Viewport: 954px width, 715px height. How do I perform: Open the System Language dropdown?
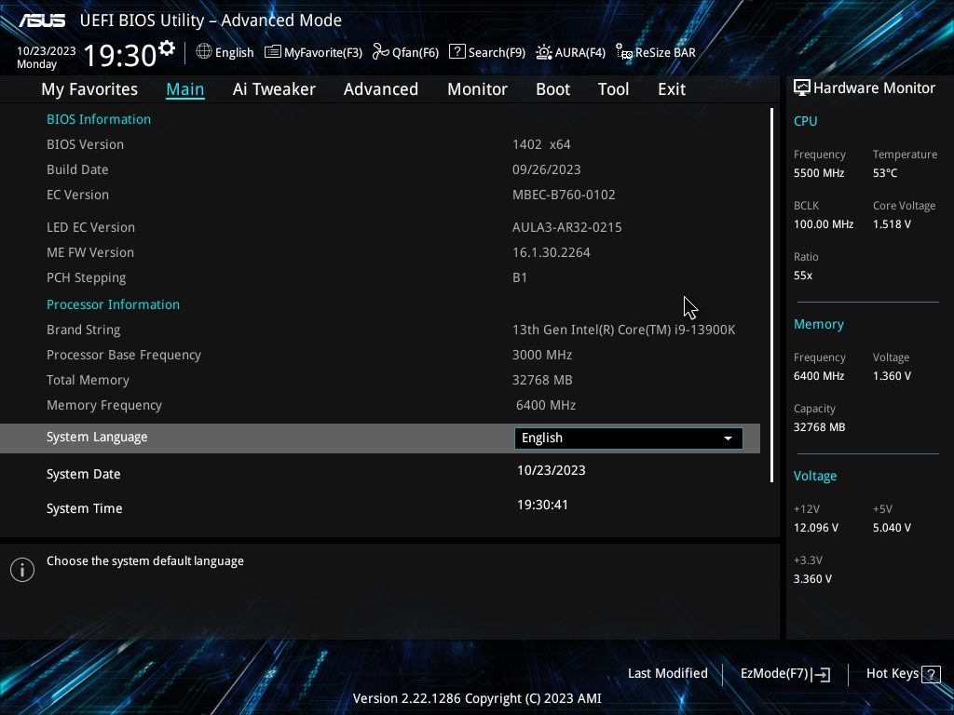click(x=629, y=438)
